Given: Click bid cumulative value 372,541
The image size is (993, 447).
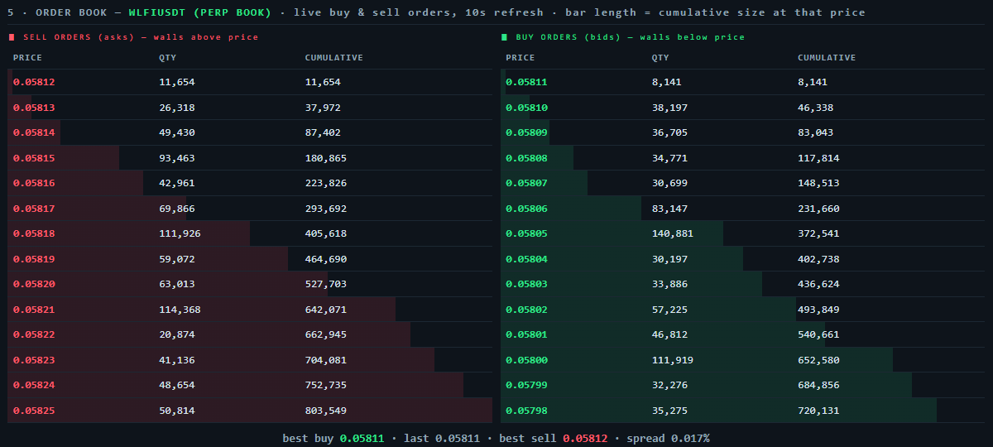Looking at the screenshot, I should click(x=818, y=233).
